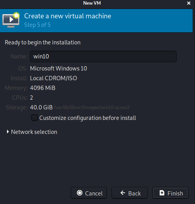195x204 pixels.
Task: Click the circle icon on Cancel button
Action: 80,193
